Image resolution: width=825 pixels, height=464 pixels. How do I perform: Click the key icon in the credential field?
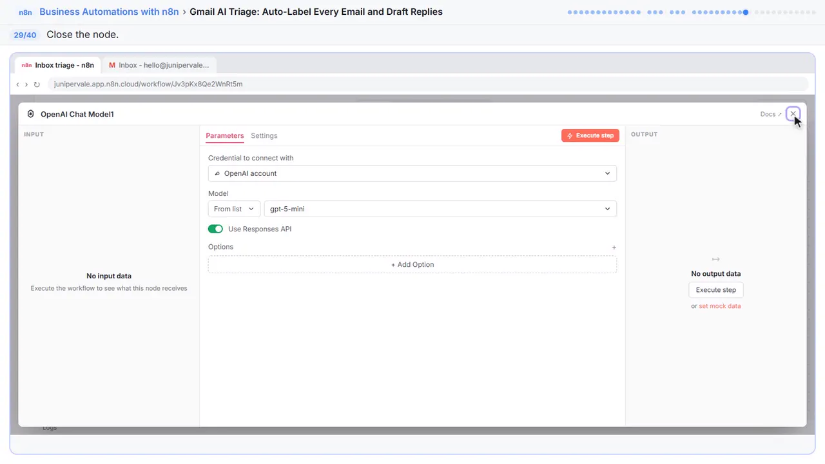click(x=217, y=173)
